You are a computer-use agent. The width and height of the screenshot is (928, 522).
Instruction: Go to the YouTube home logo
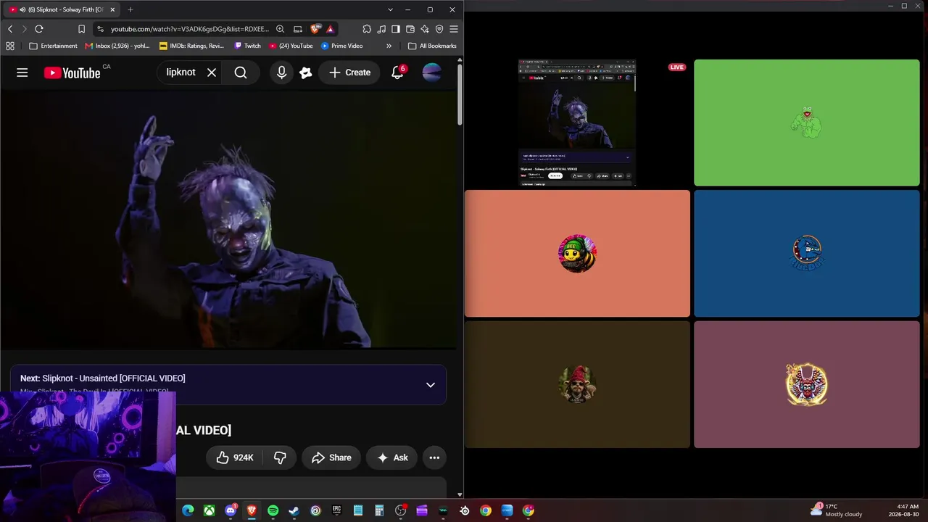coord(72,72)
